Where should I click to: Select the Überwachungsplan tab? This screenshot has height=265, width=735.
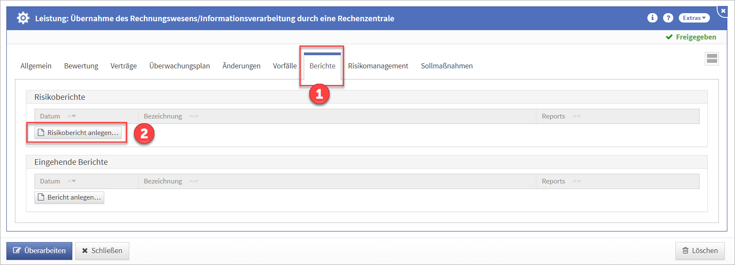tap(179, 66)
